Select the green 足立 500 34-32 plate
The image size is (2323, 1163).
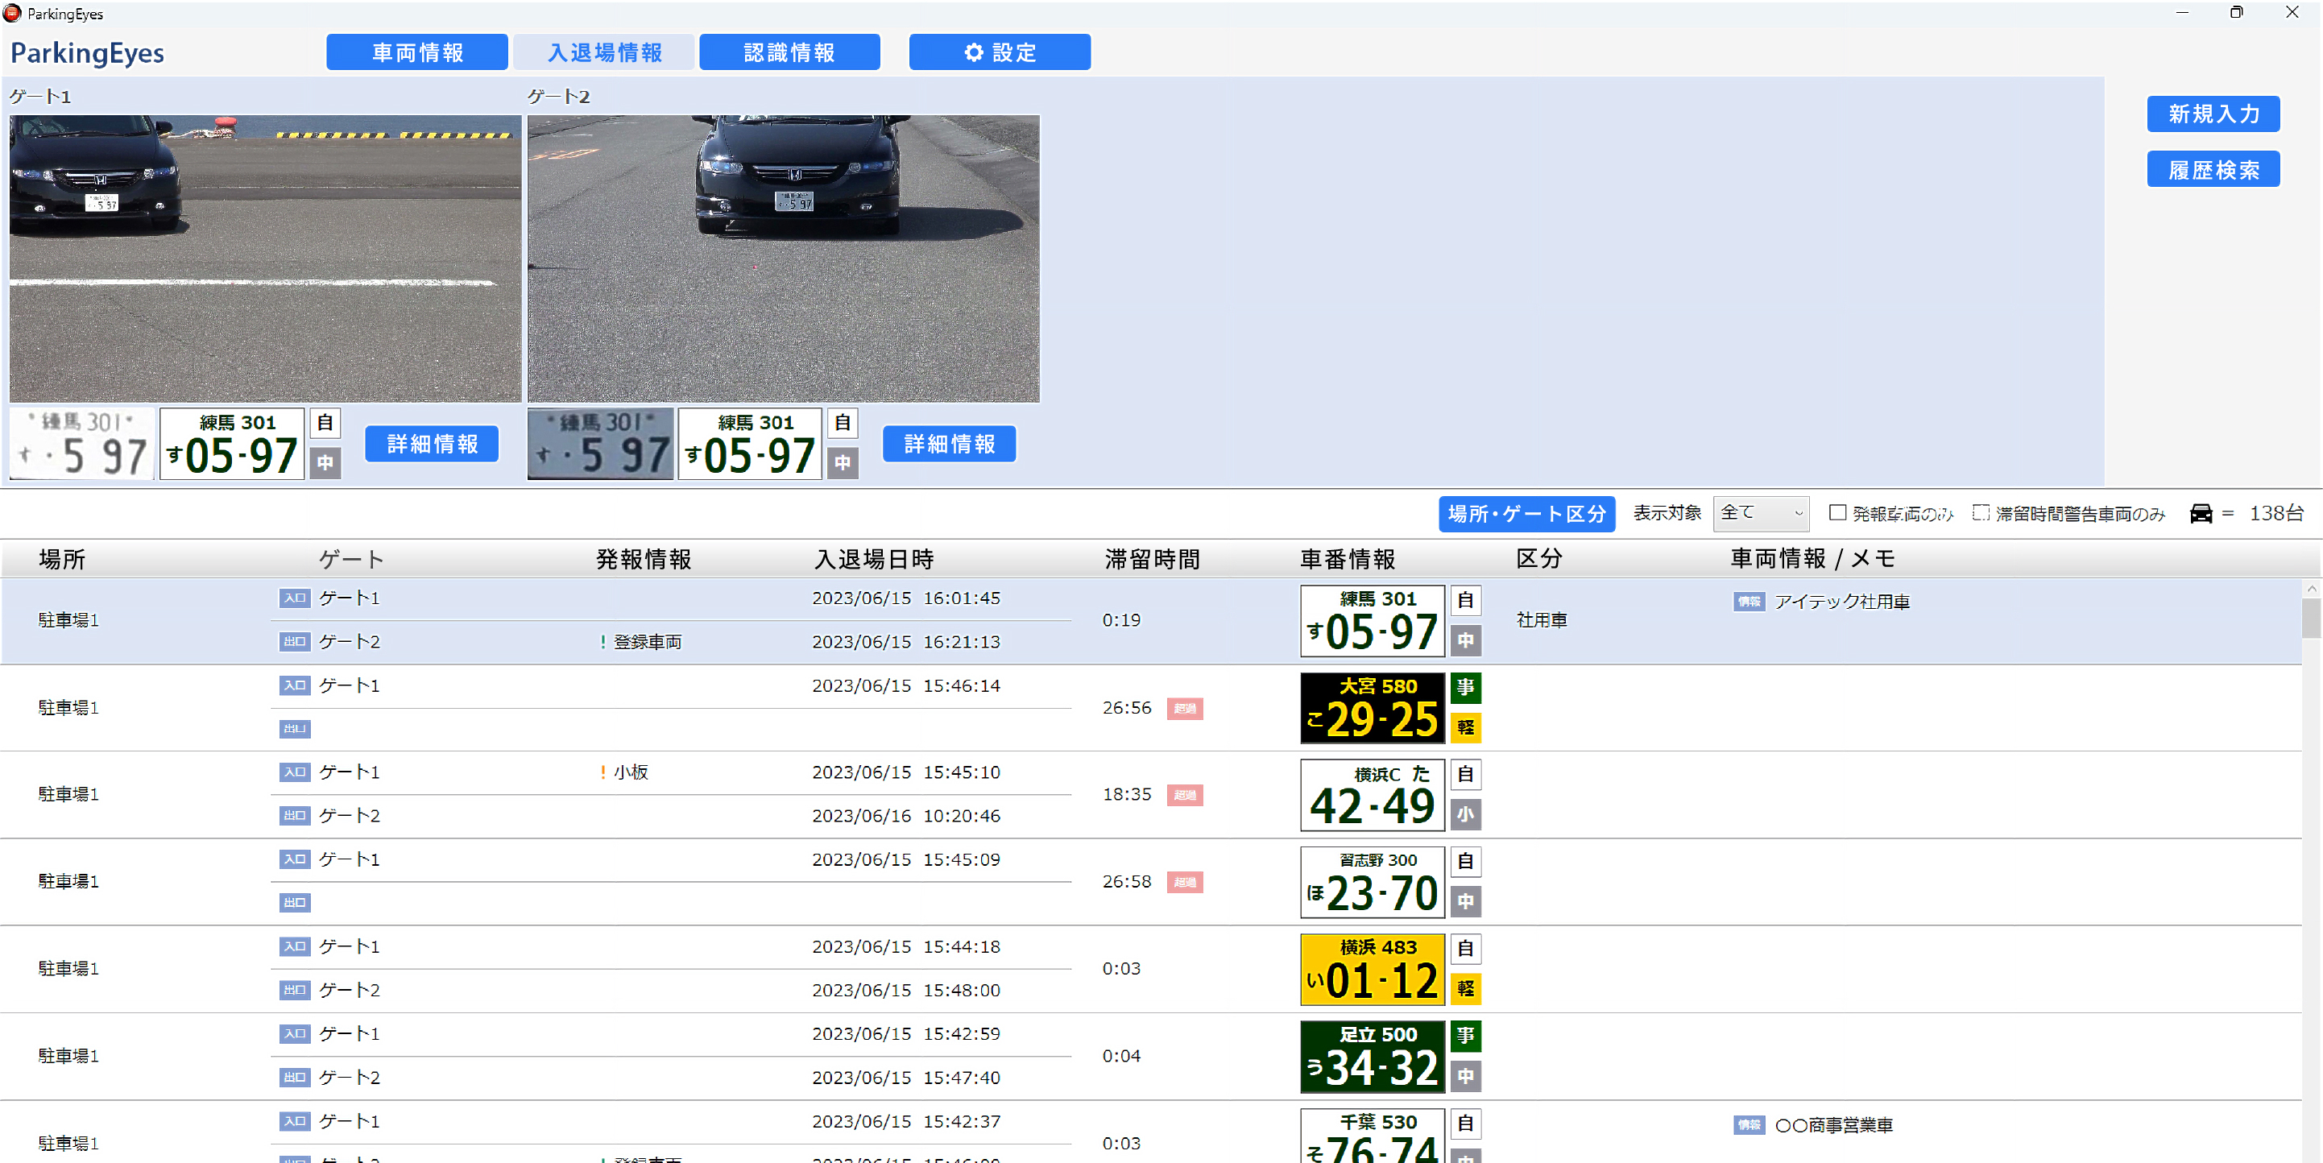pyautogui.click(x=1373, y=1057)
